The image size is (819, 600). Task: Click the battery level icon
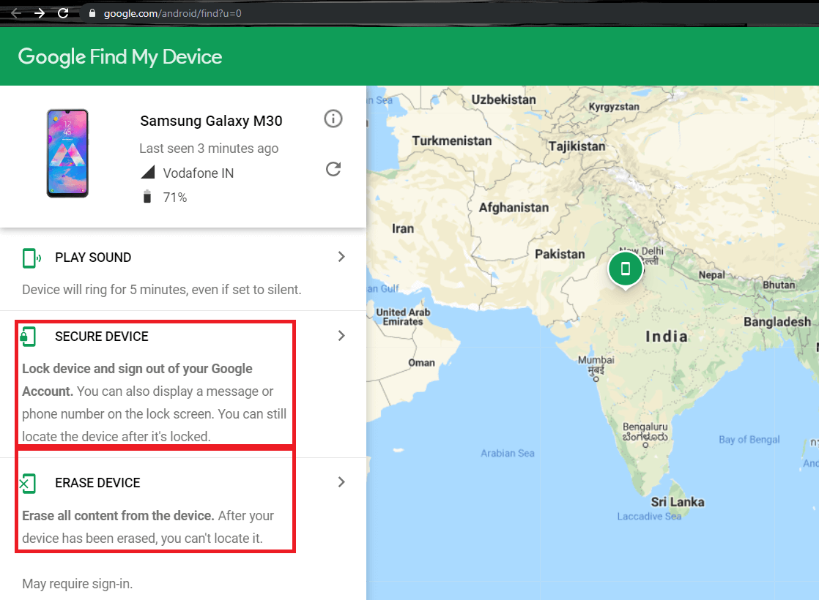coord(147,196)
